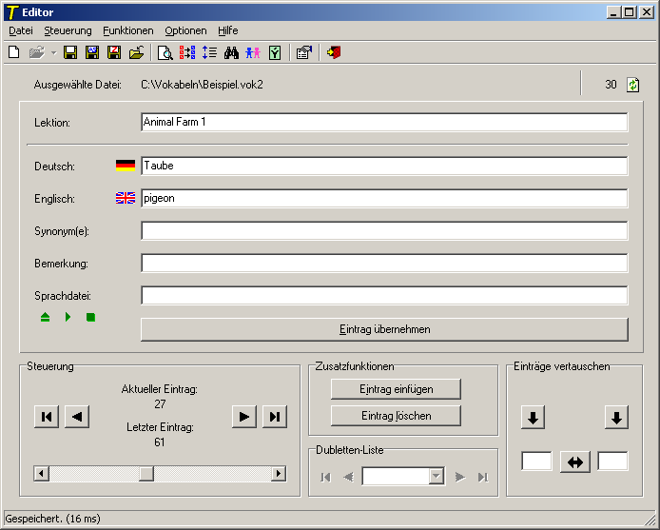The width and height of the screenshot is (660, 530).
Task: Click into the Synonym(e) text field
Action: click(384, 231)
